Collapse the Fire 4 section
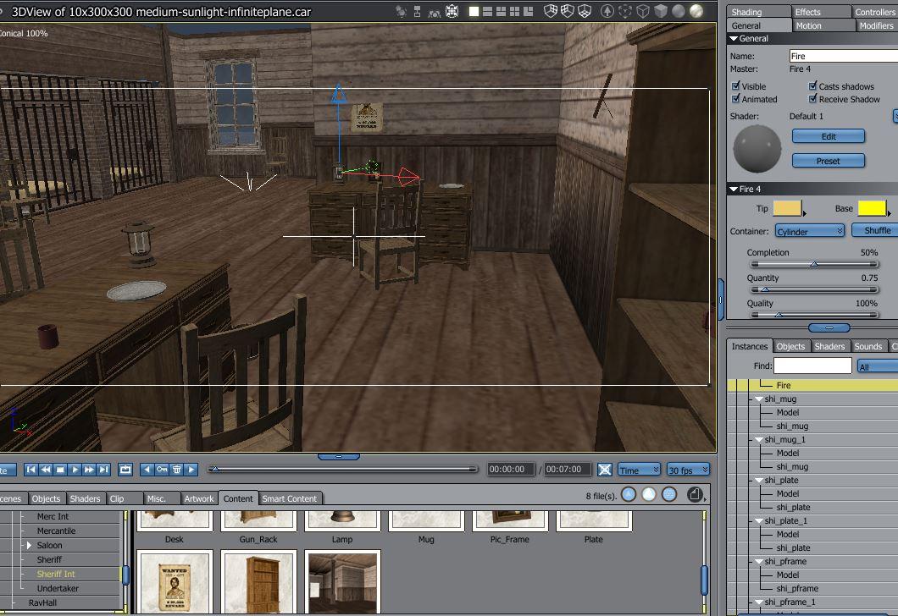Viewport: 898px width, 616px height. point(734,189)
